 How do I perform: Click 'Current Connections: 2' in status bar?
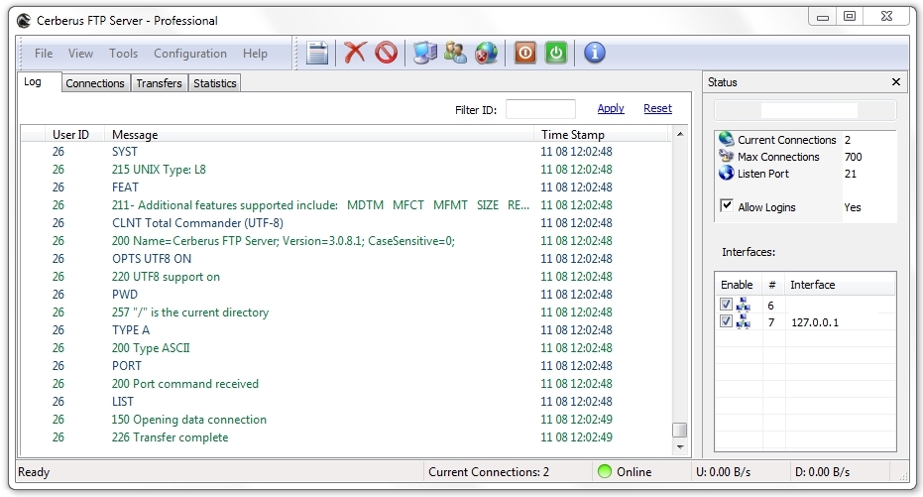(x=489, y=471)
